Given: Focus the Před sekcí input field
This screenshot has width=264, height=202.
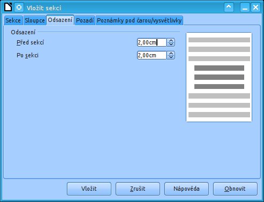Looking at the screenshot, I should (152, 42).
